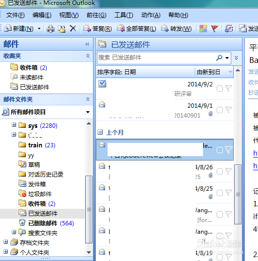Viewport: 258px width, 261px height.
Task: Select 已发送邮件 in favorites
Action: coord(30,87)
